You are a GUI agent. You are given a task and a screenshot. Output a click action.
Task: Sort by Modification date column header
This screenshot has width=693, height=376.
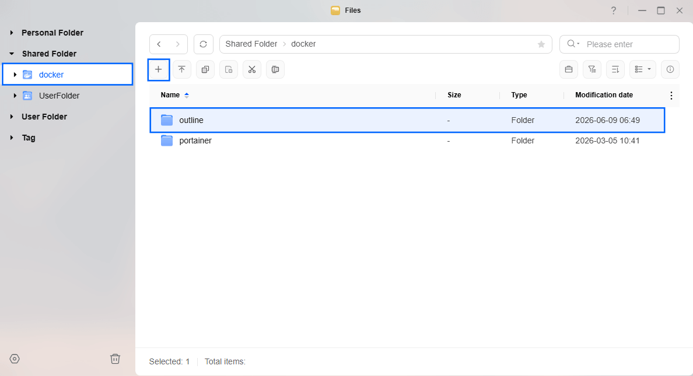[x=604, y=95]
